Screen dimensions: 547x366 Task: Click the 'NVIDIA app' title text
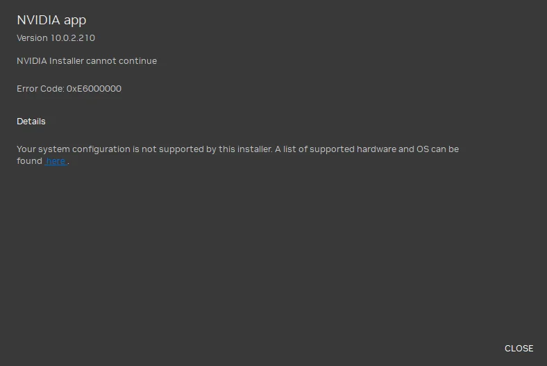pos(51,20)
